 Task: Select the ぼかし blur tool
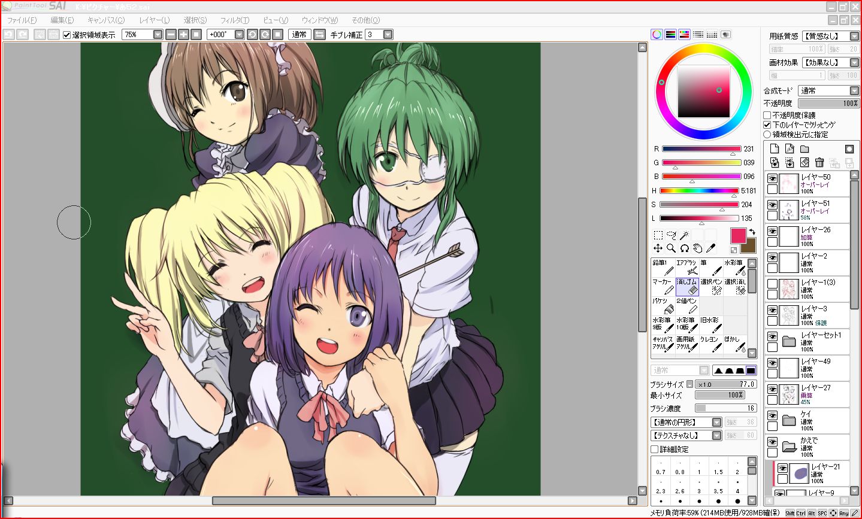[735, 344]
